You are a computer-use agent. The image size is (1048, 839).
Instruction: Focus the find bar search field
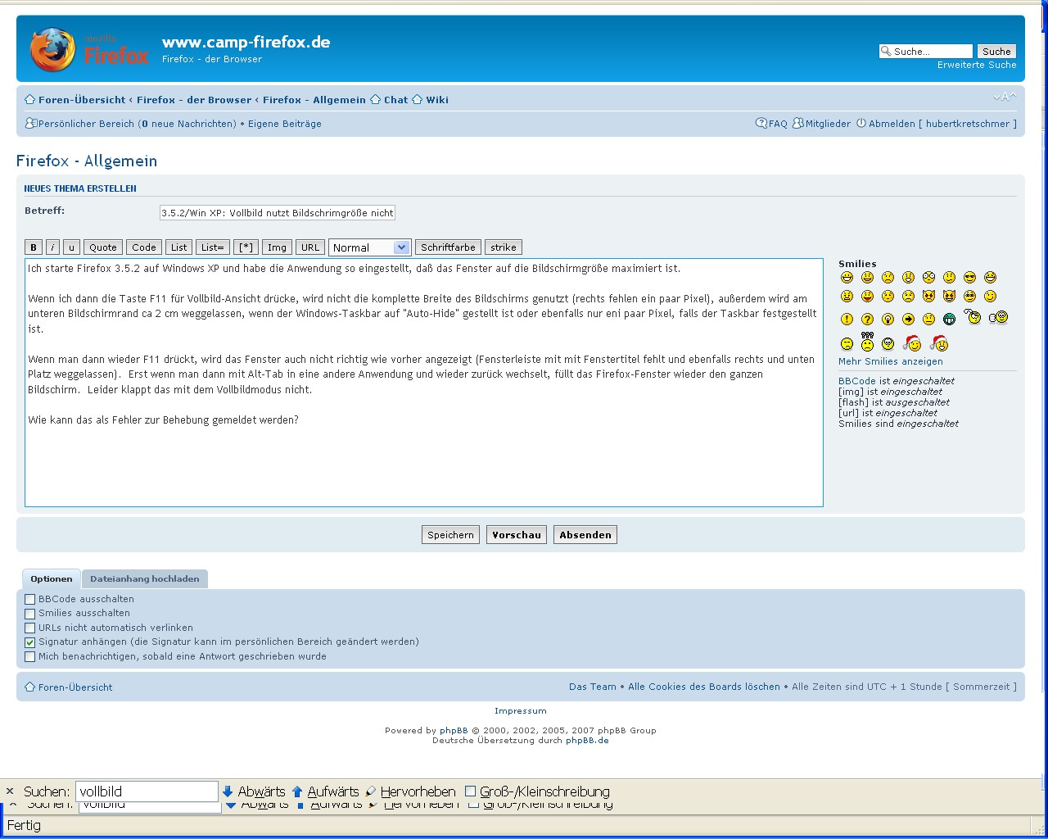click(147, 791)
